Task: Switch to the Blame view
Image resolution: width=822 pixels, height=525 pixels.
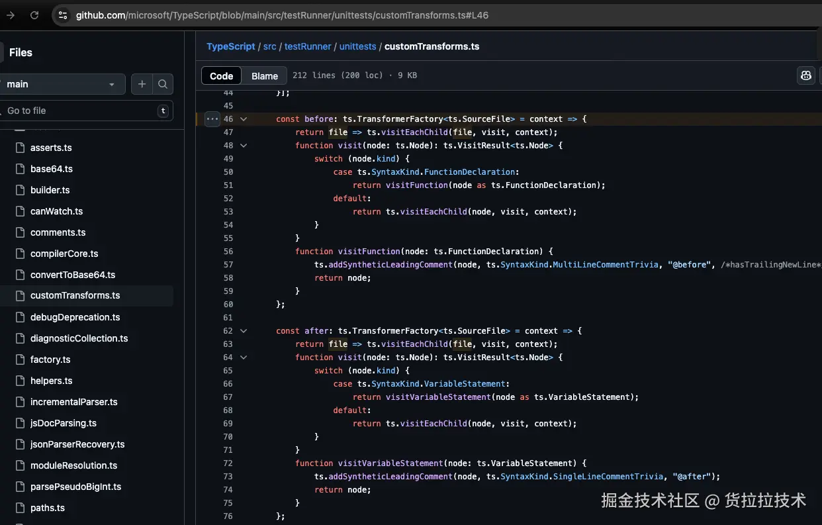Action: [x=264, y=76]
